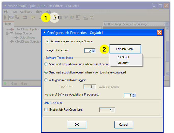
Task: Select Send next request when current acquisition radio
Action: (x=46, y=64)
